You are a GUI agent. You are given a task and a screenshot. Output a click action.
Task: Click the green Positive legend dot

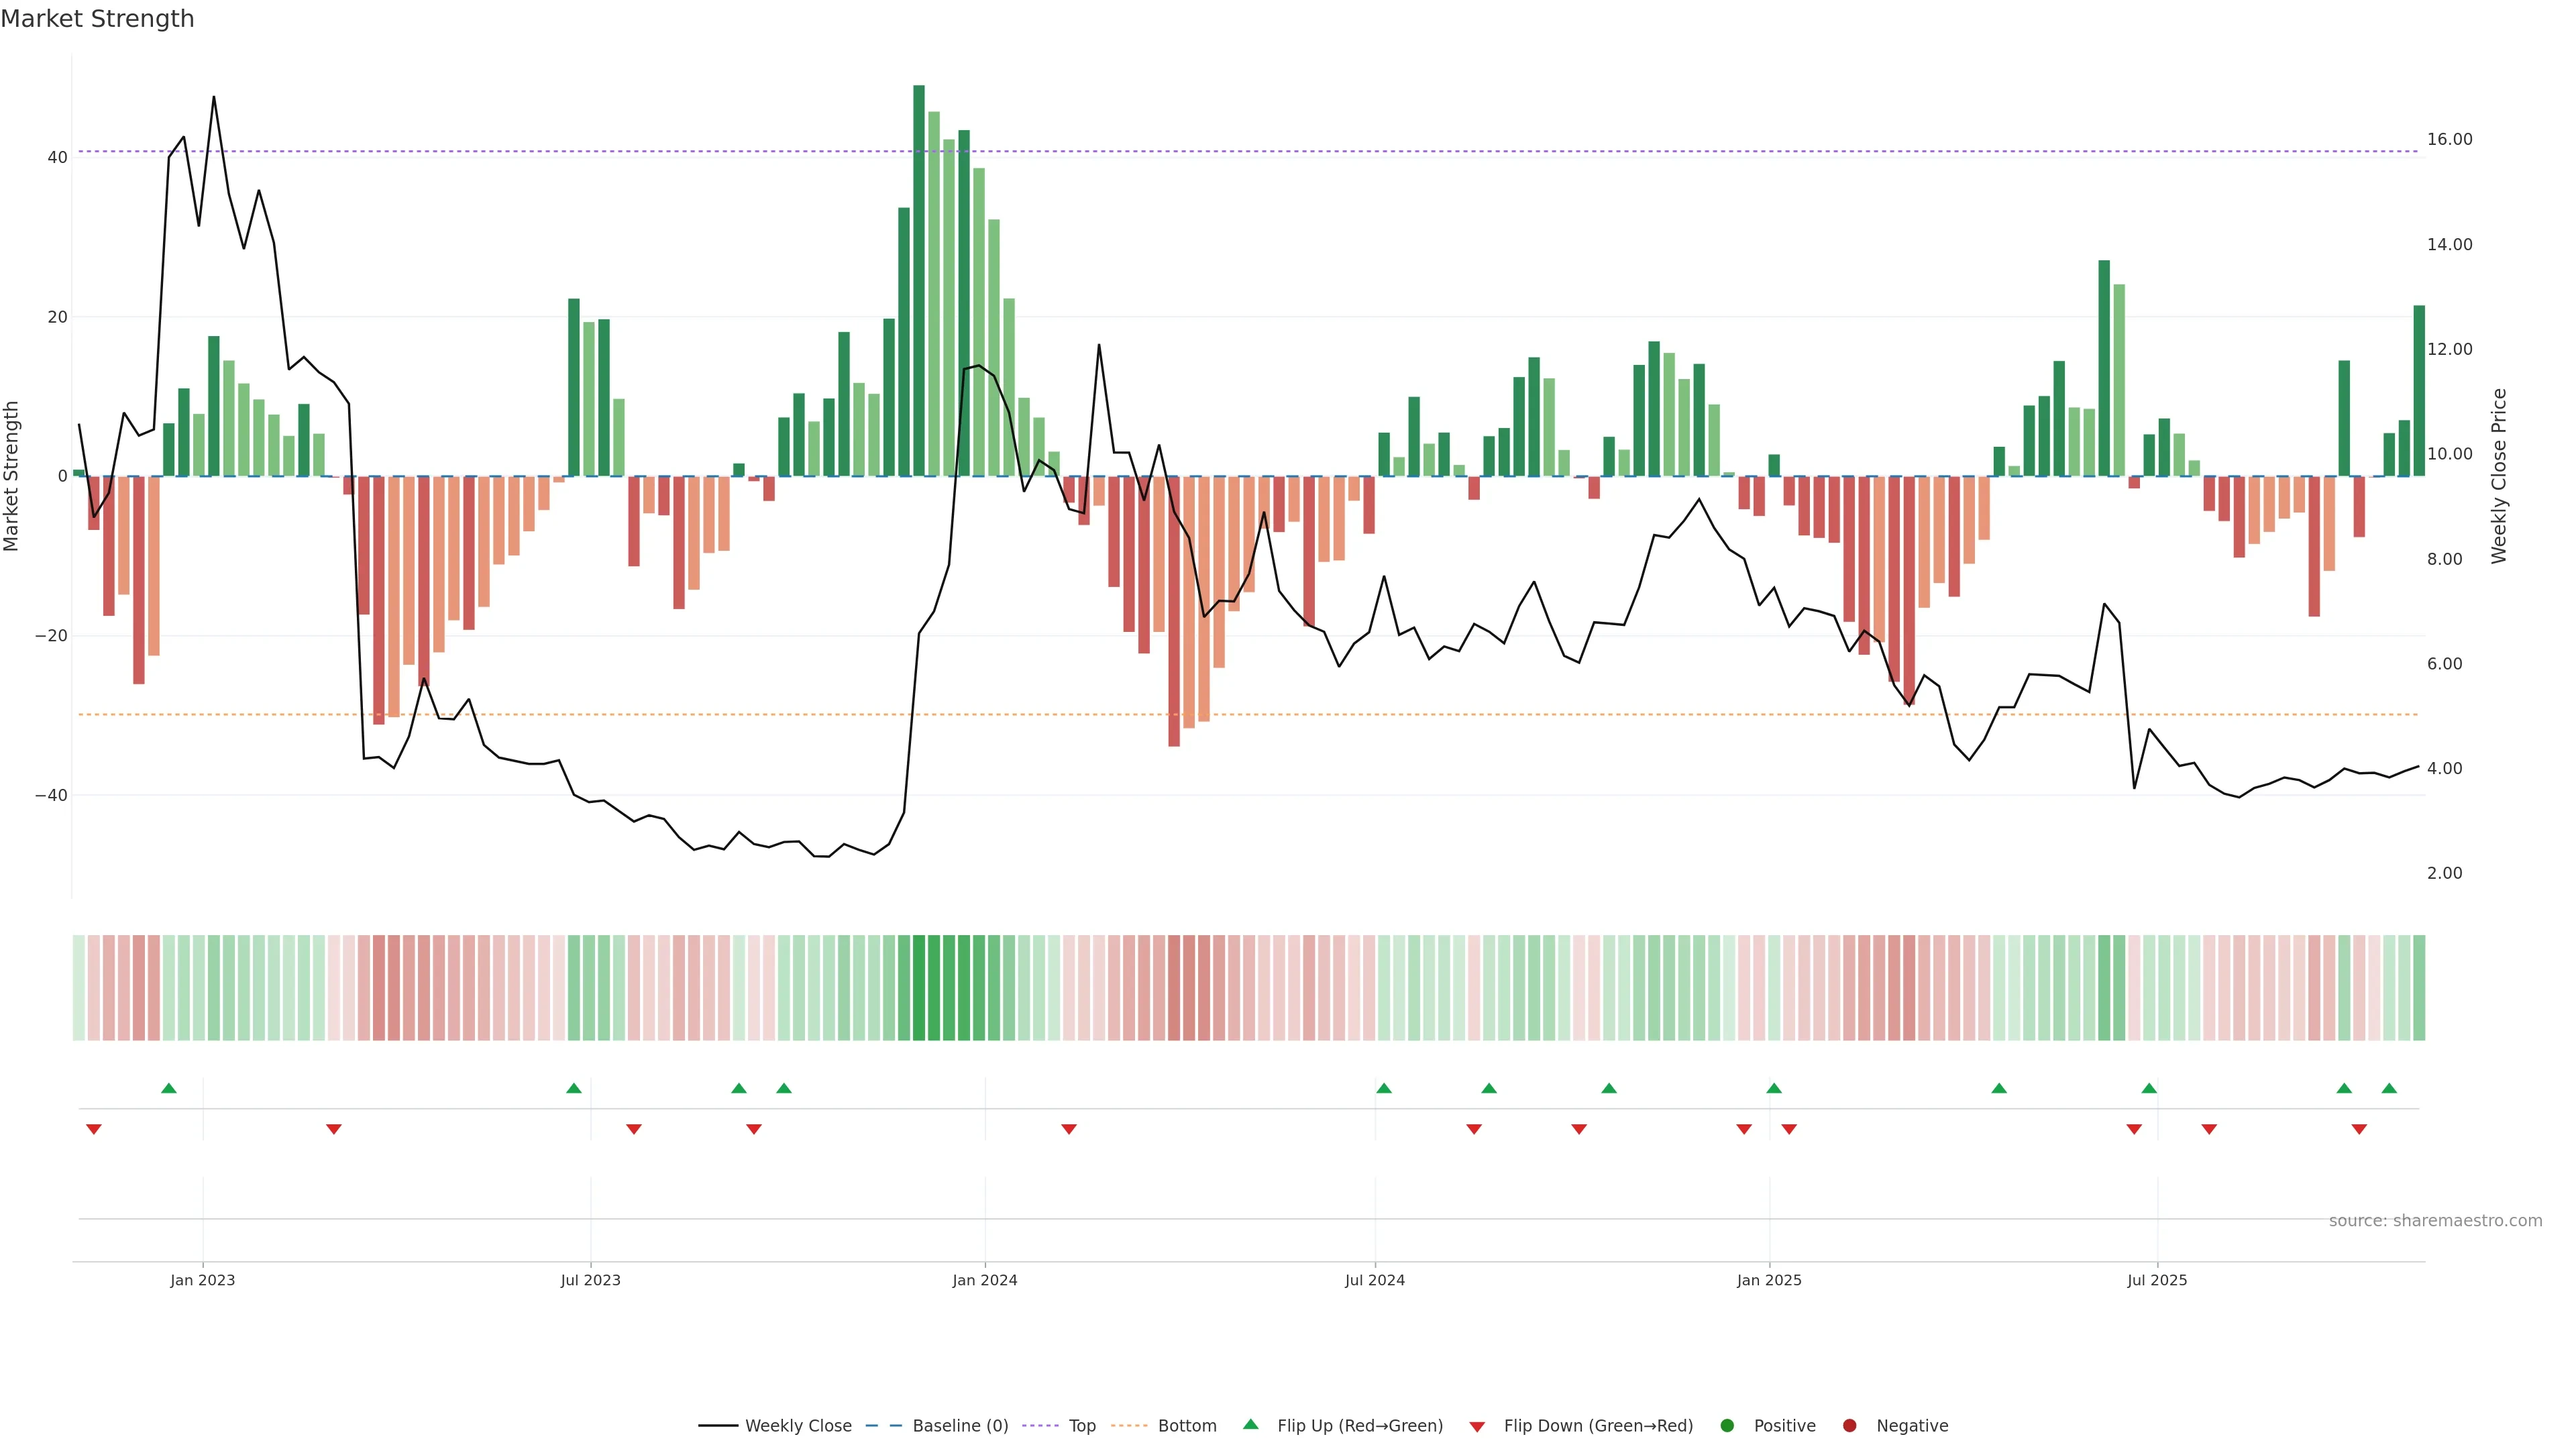[x=1727, y=1426]
